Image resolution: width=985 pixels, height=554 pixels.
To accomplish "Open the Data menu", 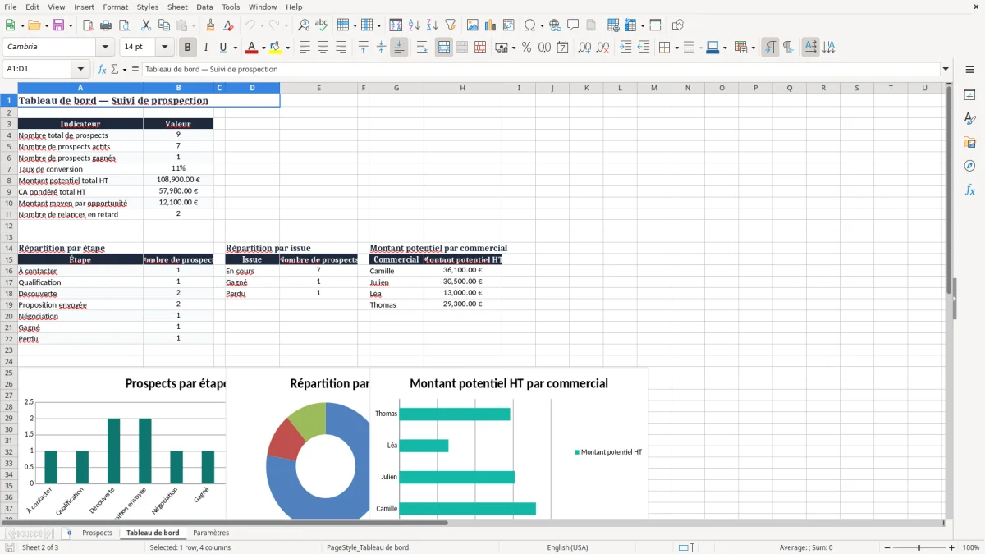I will 204,7.
